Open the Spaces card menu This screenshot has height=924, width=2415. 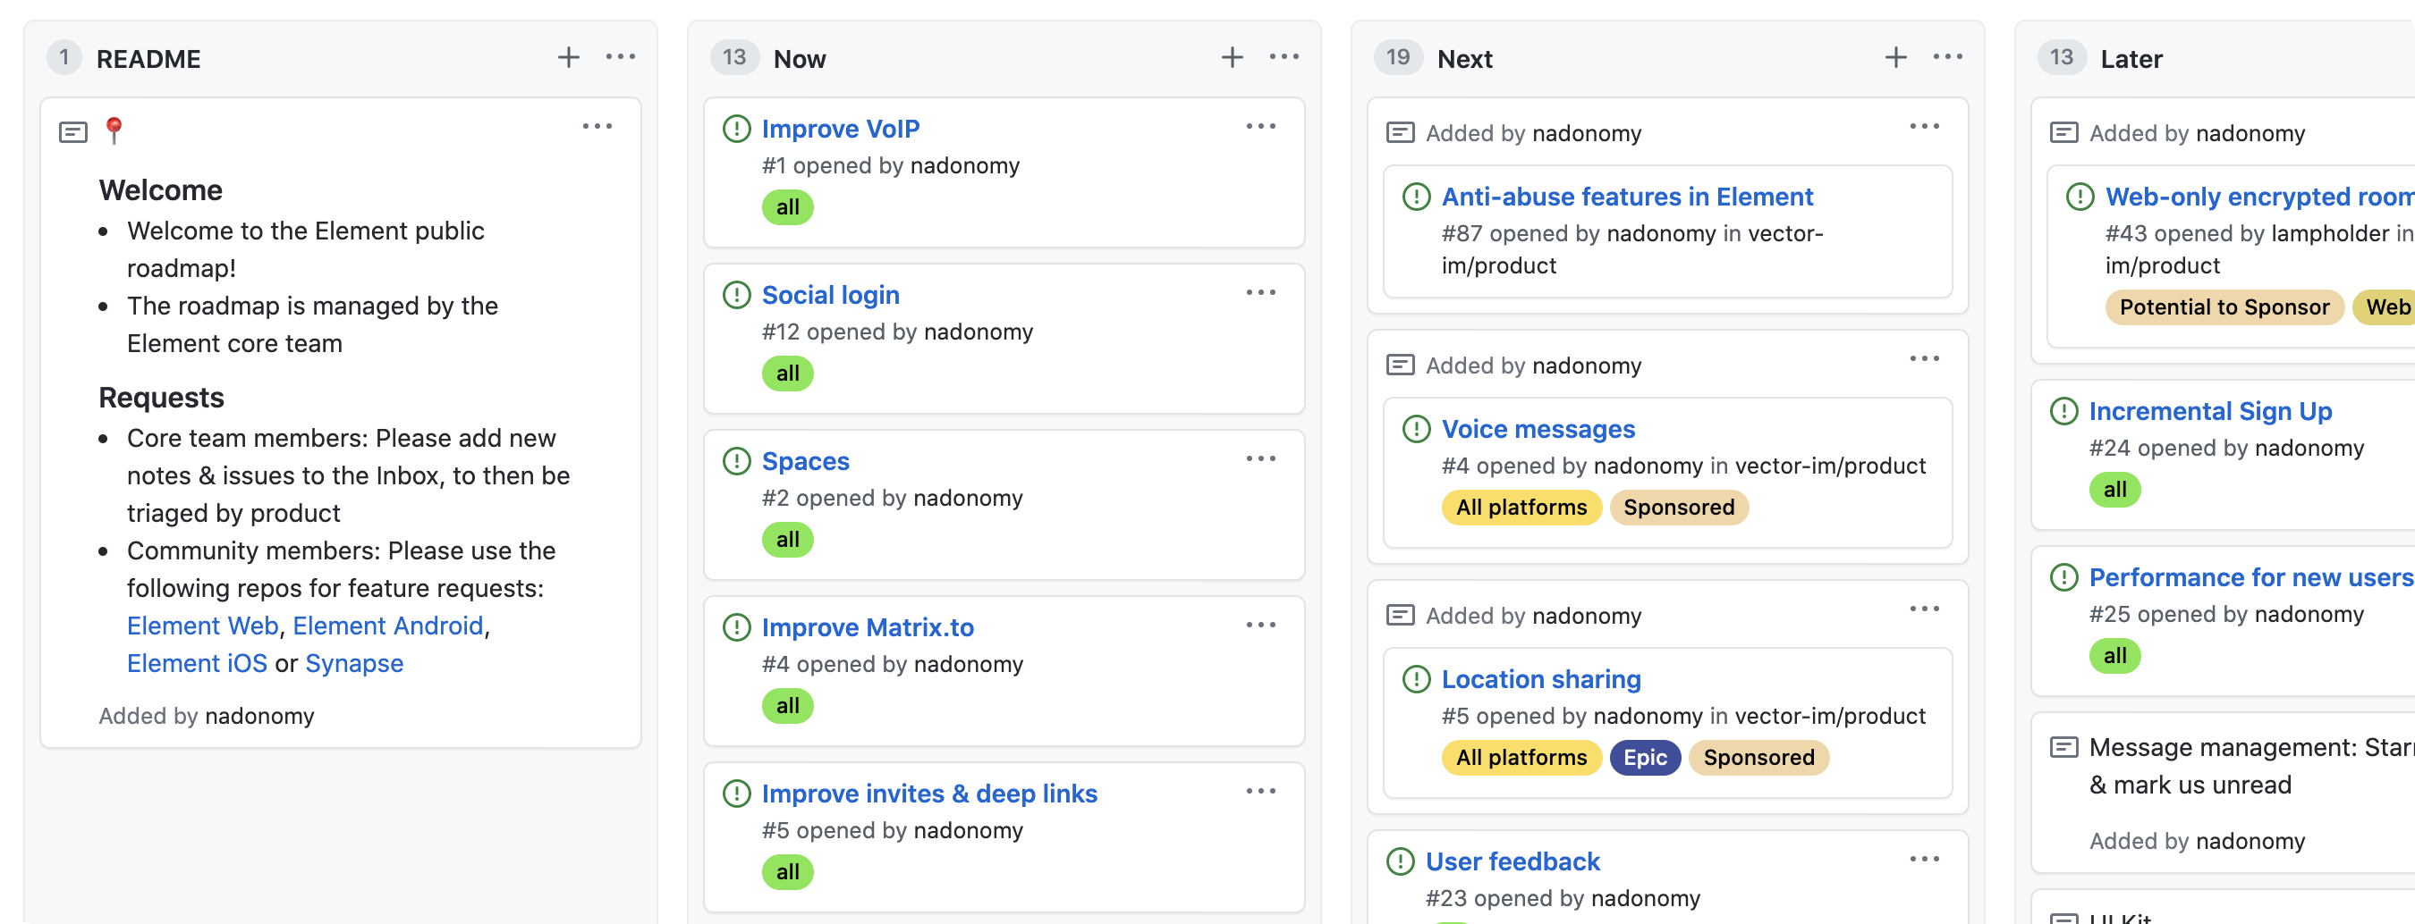coord(1261,458)
